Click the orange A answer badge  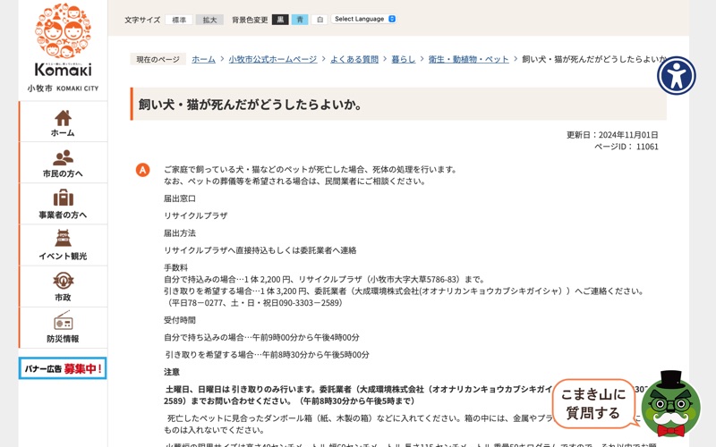click(143, 170)
